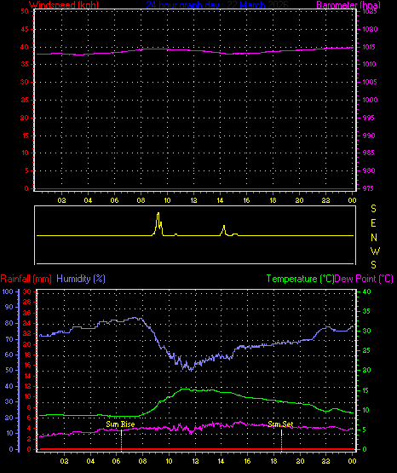Click the "Dew Point (°C)" legend label

[364, 279]
